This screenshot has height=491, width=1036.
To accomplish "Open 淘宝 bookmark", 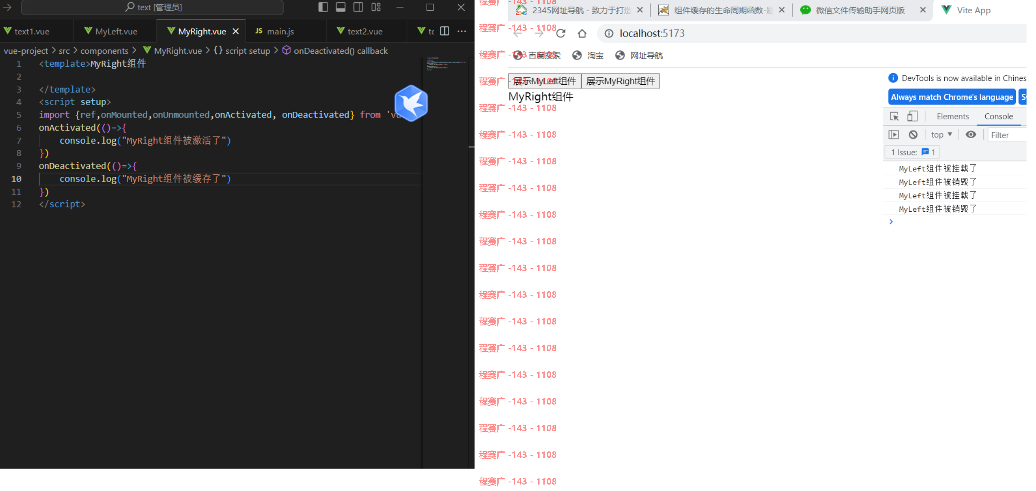I will [x=588, y=56].
